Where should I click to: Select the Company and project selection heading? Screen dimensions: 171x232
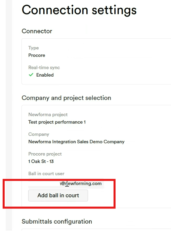click(67, 98)
